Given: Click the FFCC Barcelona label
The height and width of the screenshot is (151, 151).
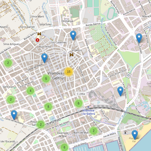Looking at the screenshot, I should pos(141,119).
